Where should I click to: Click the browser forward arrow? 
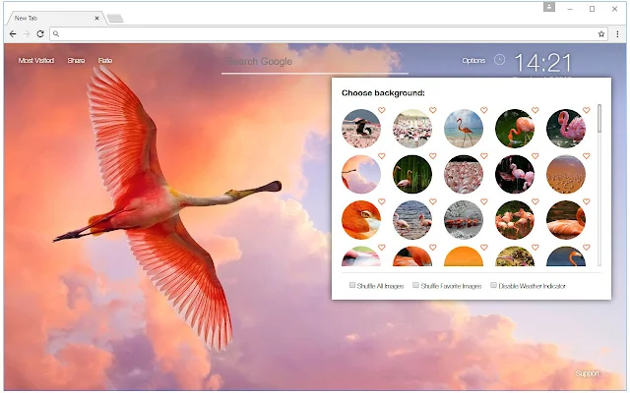[27, 34]
